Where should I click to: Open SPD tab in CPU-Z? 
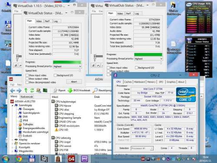161,82
